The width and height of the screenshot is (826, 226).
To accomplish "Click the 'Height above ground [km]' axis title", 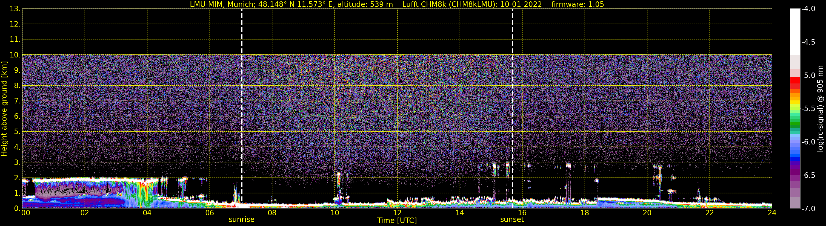I will coord(4,109).
